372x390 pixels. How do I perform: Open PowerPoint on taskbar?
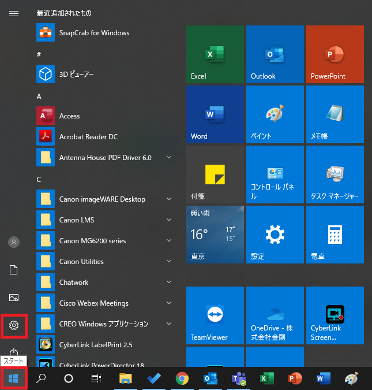tap(295, 378)
